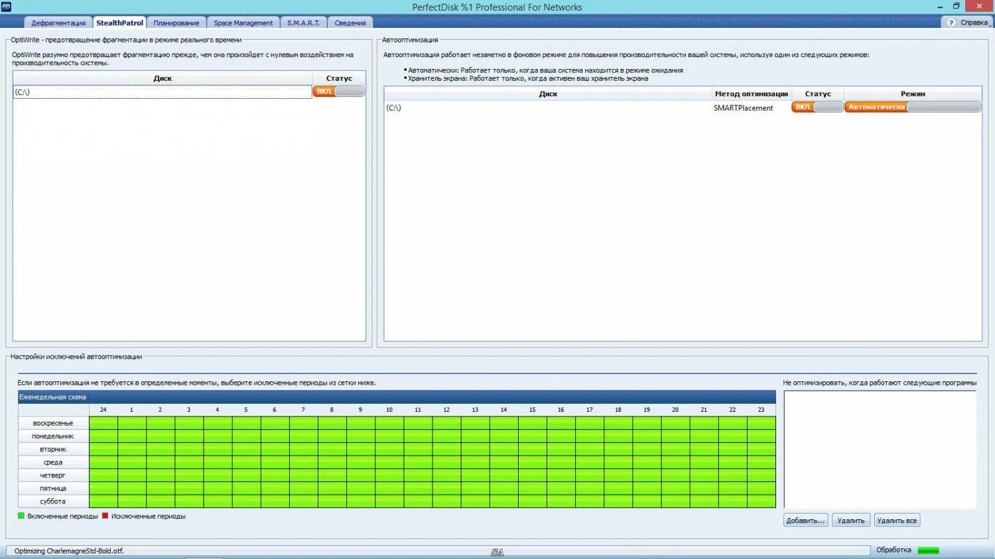The image size is (995, 559).
Task: Select the пятница row label
Action: pos(53,488)
